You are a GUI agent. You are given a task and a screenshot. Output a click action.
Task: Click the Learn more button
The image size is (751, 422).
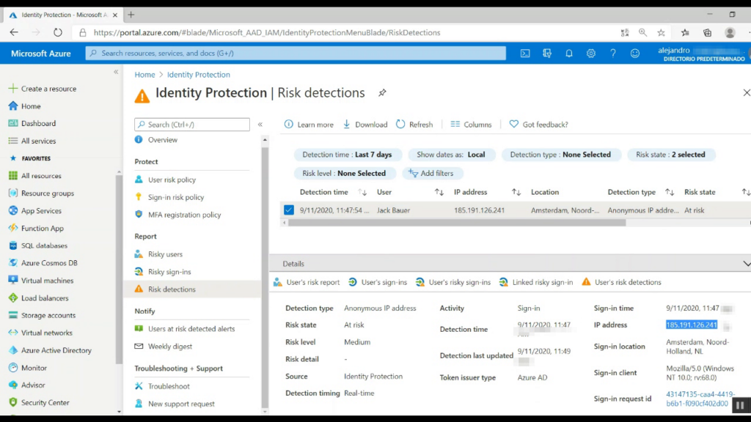309,125
